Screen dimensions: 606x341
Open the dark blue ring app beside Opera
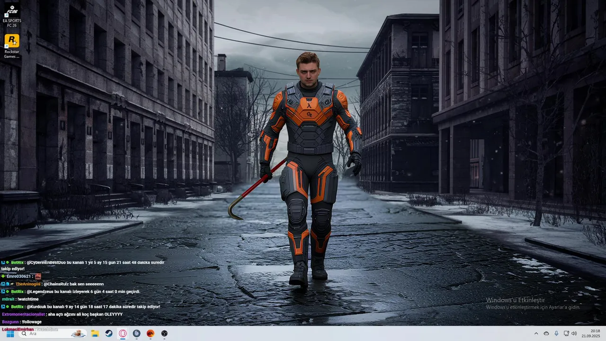pos(136,333)
